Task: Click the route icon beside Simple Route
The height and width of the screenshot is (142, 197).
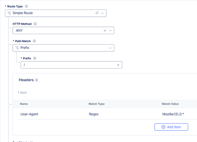Action: coord(9,13)
